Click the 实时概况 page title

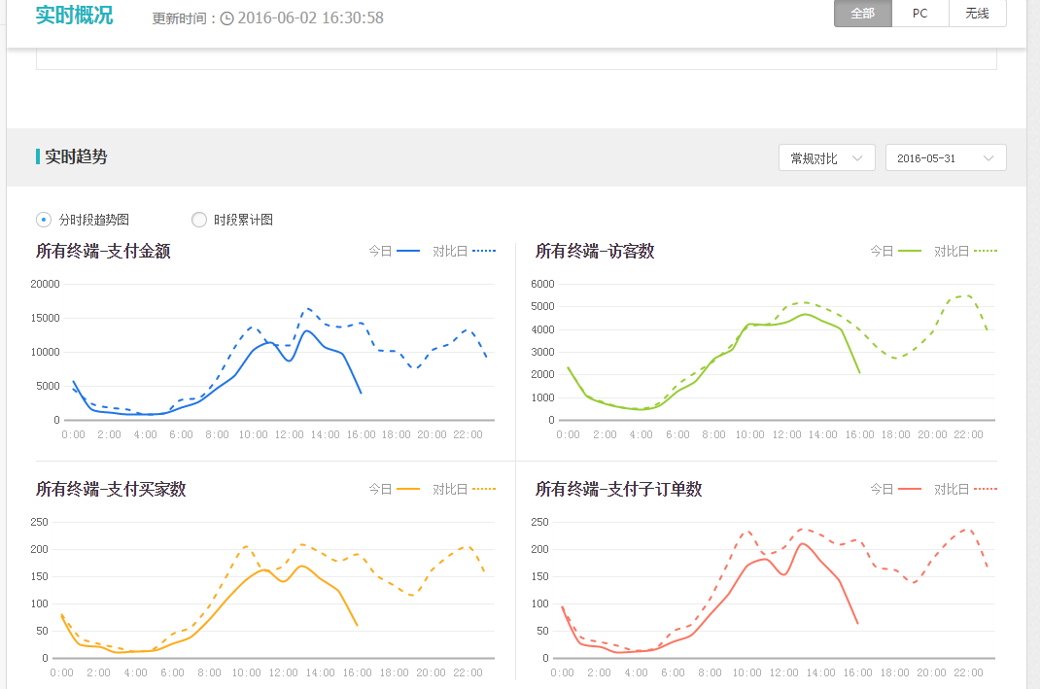74,16
